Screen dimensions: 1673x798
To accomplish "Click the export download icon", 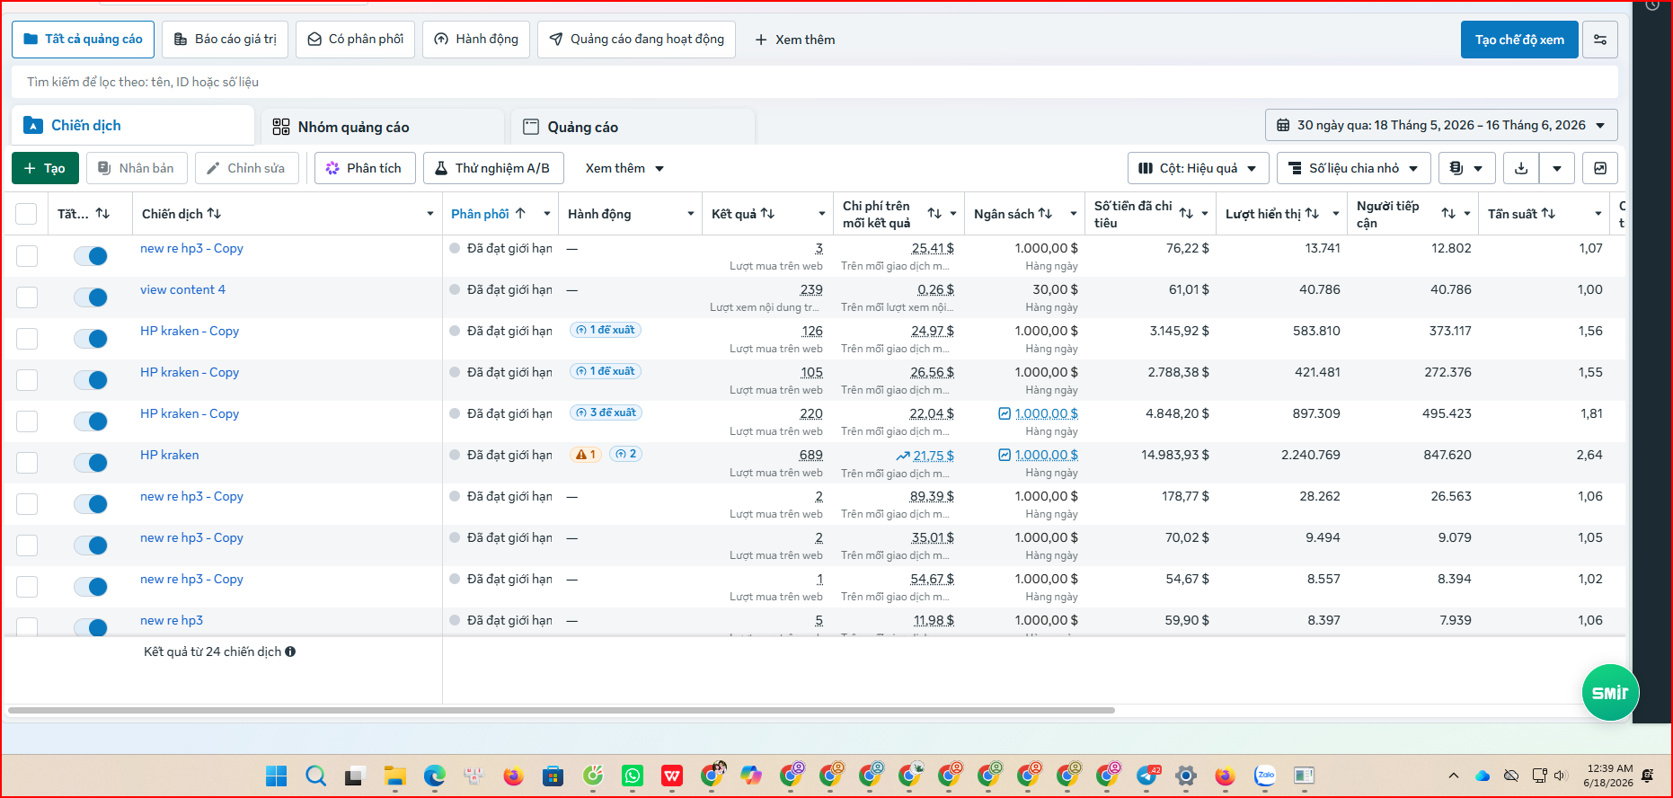I will pyautogui.click(x=1521, y=168).
